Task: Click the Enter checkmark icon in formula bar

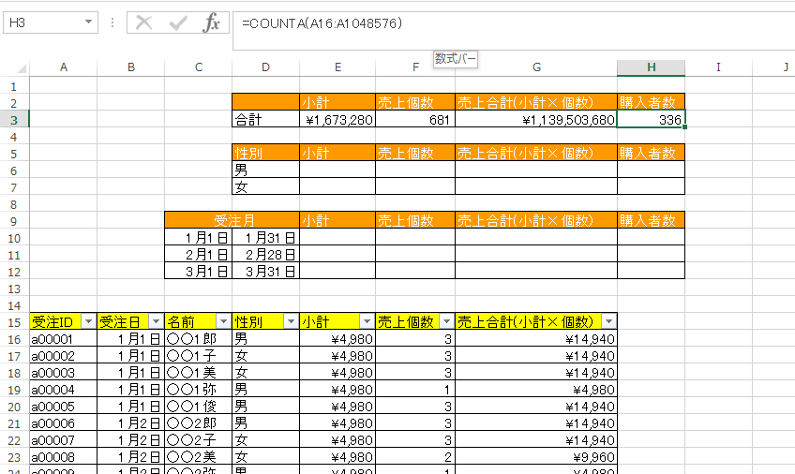Action: pos(178,23)
